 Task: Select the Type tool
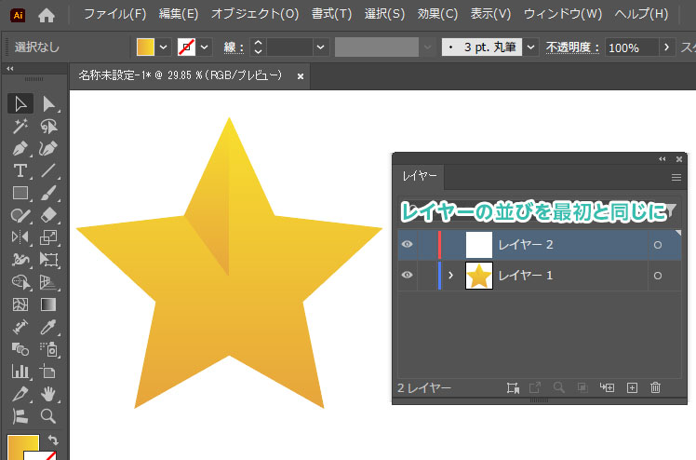[x=20, y=170]
